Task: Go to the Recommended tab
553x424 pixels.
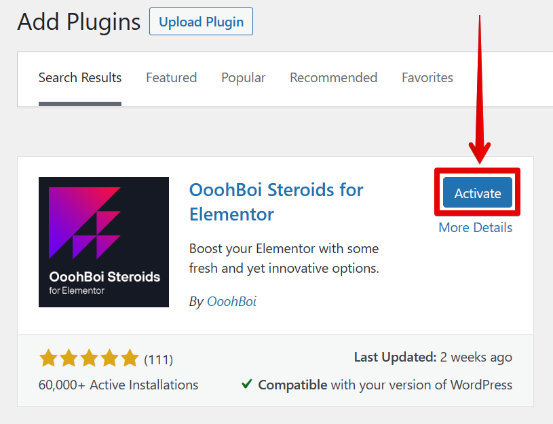Action: click(x=333, y=78)
